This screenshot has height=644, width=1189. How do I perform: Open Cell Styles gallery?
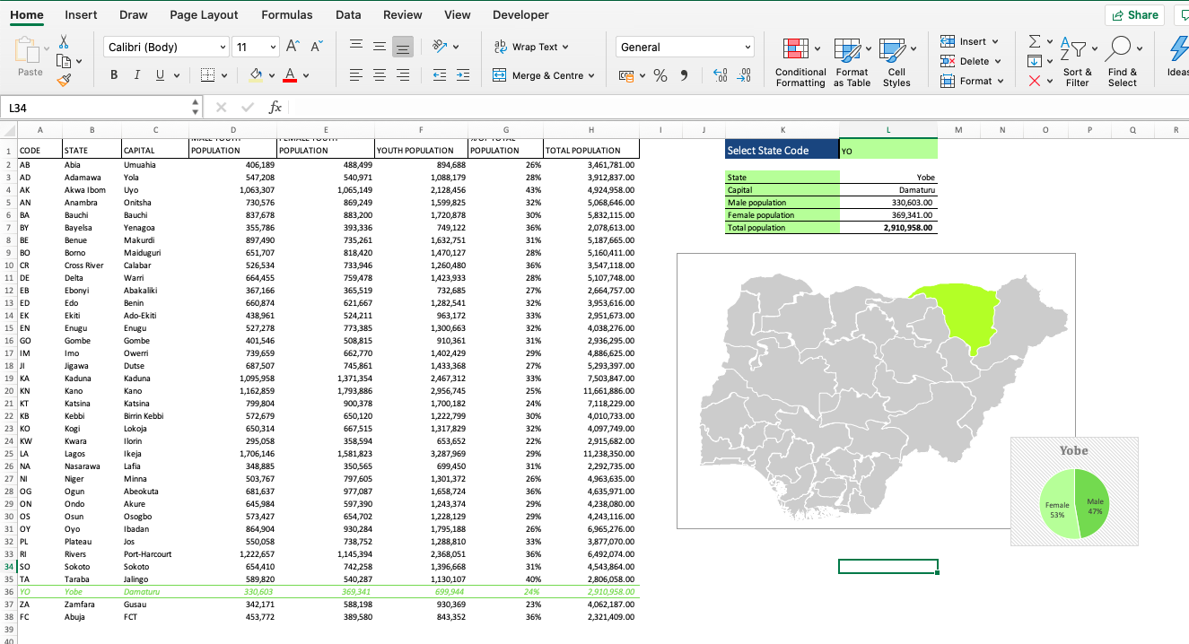(896, 62)
